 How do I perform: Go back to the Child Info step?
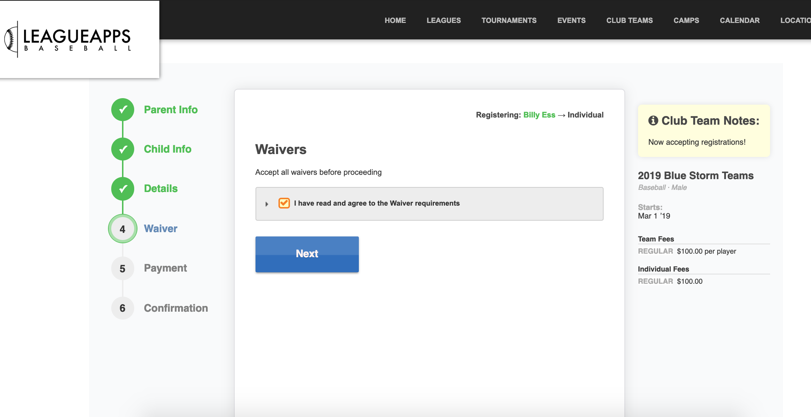point(168,149)
